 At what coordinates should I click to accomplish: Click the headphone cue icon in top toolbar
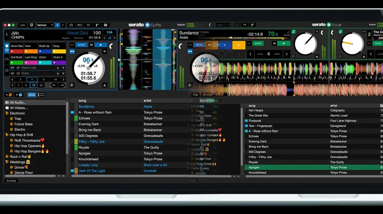[x=71, y=25]
